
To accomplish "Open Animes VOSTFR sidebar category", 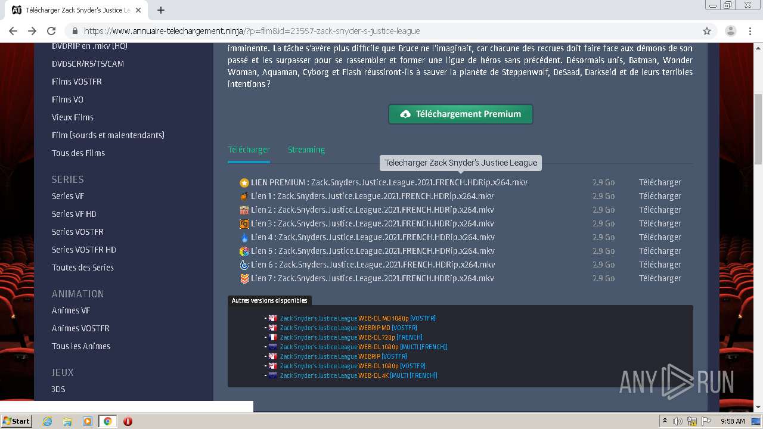I will coord(80,328).
